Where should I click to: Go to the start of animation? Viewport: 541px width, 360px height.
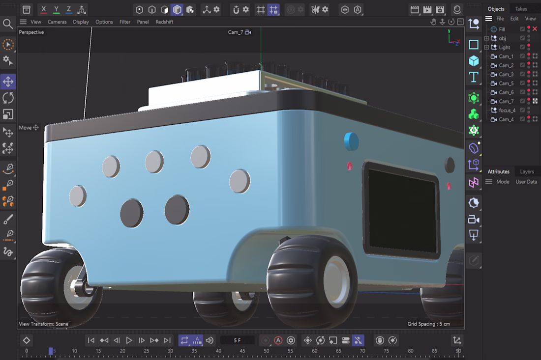[91, 340]
